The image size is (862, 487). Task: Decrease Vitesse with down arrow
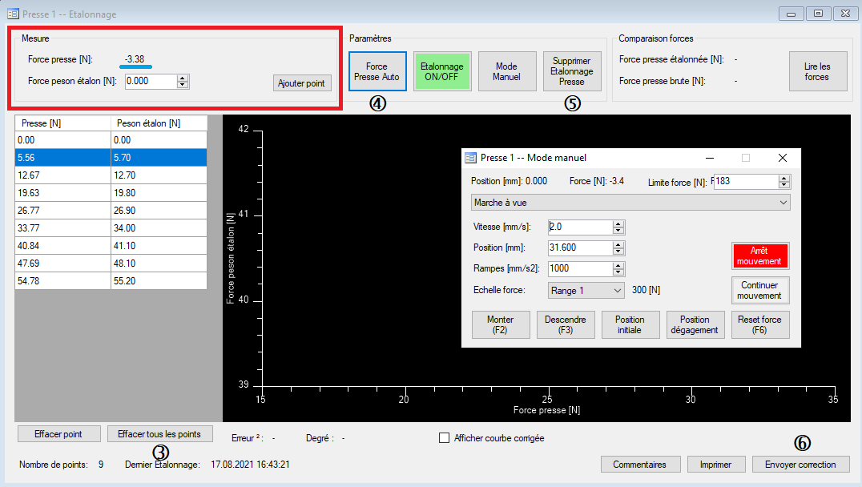click(618, 231)
